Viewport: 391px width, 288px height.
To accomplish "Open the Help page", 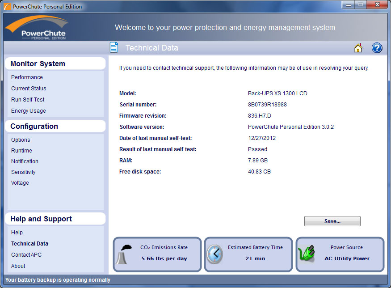I will click(17, 233).
